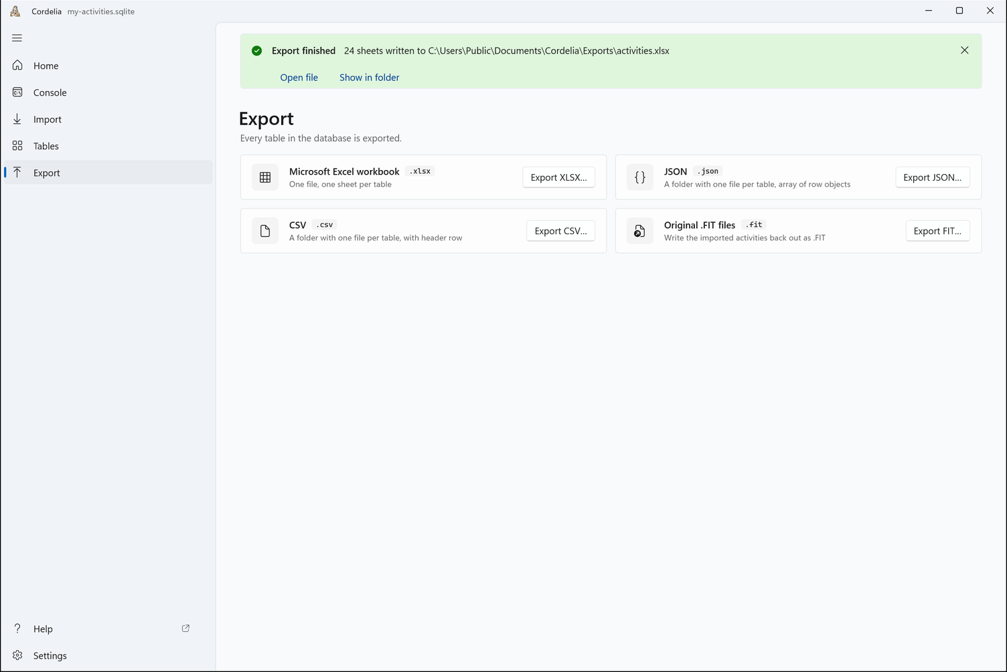1007x672 pixels.
Task: Click the .csv extension tag
Action: point(324,225)
